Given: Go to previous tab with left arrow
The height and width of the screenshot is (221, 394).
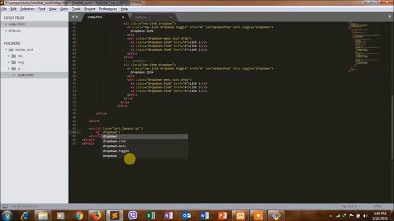Looking at the screenshot, I should (x=73, y=17).
